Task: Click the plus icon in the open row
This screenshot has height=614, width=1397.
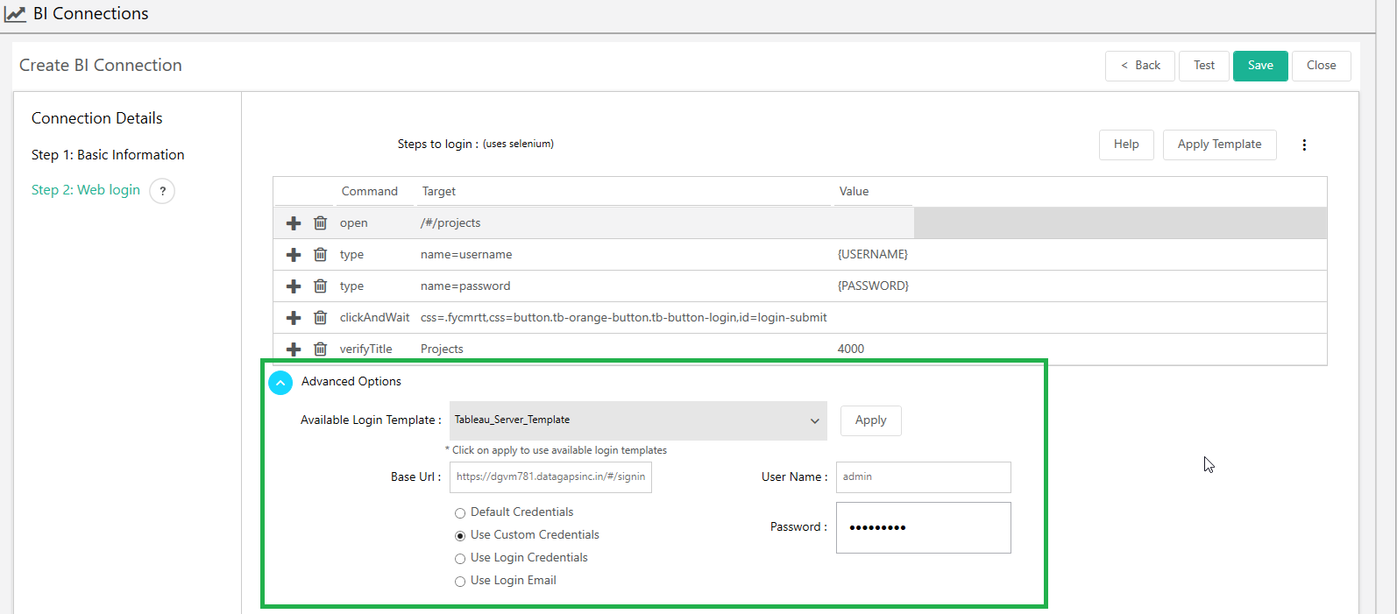Action: pos(294,223)
